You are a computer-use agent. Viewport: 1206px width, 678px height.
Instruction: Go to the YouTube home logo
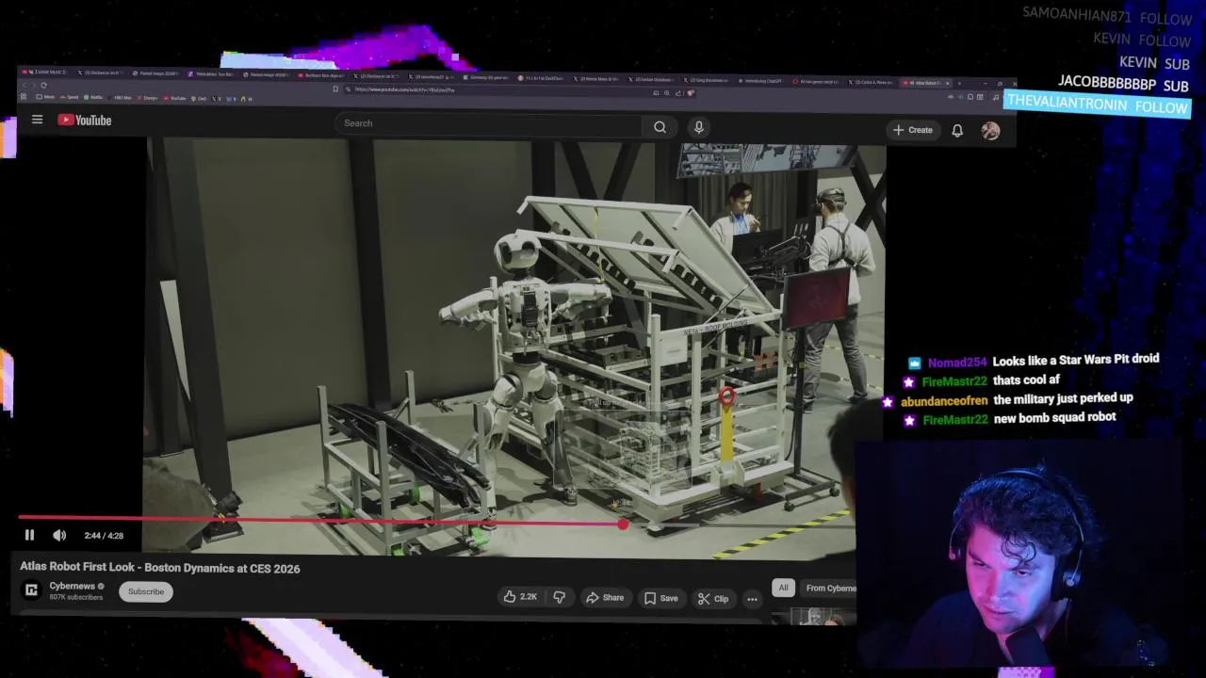pyautogui.click(x=85, y=120)
